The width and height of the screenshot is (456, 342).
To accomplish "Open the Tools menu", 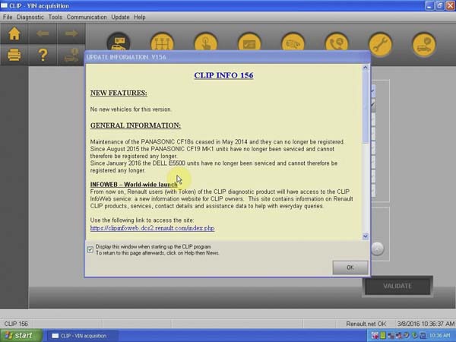I will (x=55, y=17).
